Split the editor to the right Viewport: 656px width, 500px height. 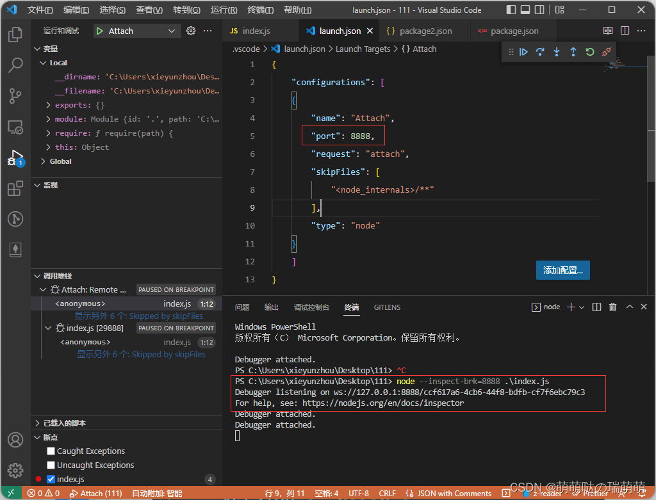click(x=625, y=31)
